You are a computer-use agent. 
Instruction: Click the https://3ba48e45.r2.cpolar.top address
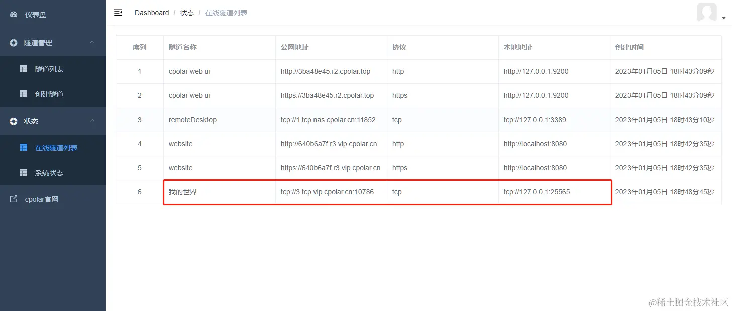coord(328,95)
